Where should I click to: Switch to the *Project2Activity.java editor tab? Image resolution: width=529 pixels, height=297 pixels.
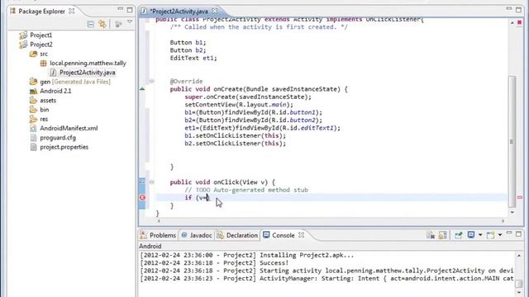coord(179,12)
